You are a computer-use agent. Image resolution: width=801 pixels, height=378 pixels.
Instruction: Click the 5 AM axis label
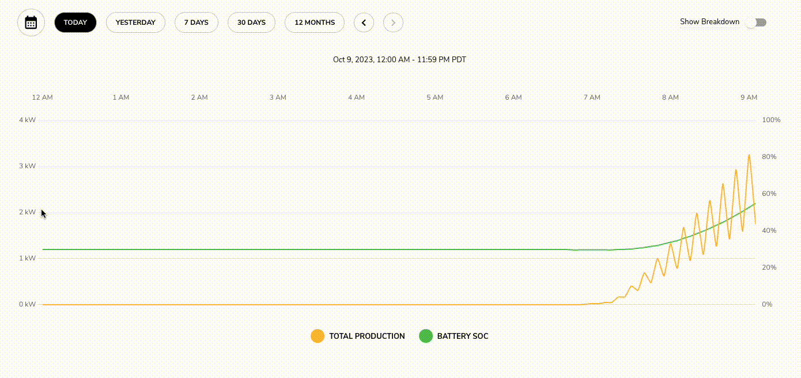tap(435, 97)
